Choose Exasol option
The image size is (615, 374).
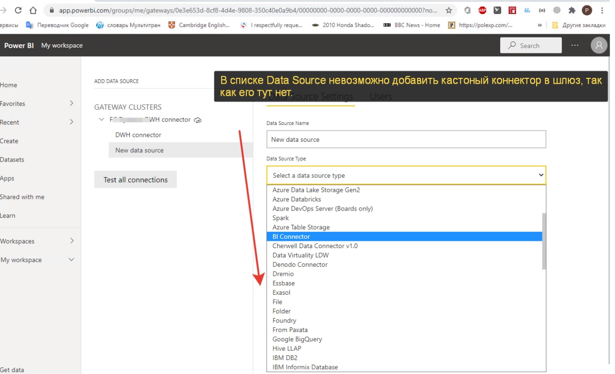pyautogui.click(x=404, y=292)
